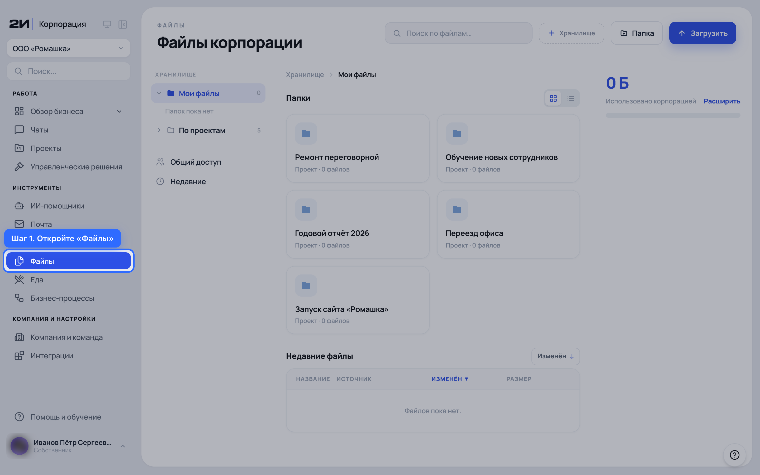This screenshot has height=475, width=760.
Task: Open the ООО «Ромашка» company dropdown
Action: [x=68, y=48]
